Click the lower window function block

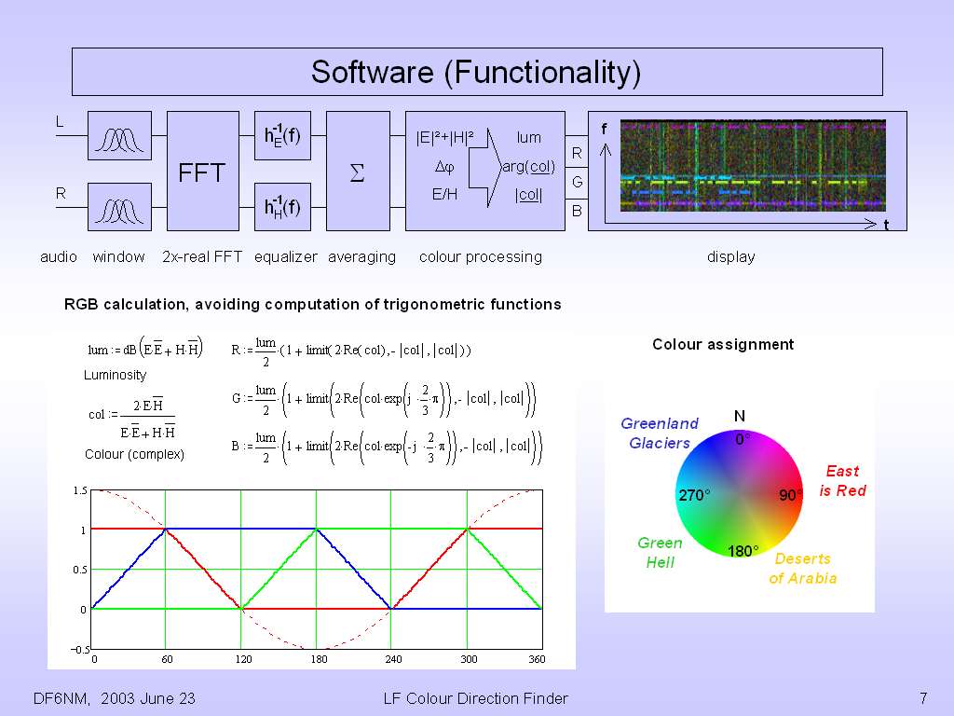coord(119,207)
